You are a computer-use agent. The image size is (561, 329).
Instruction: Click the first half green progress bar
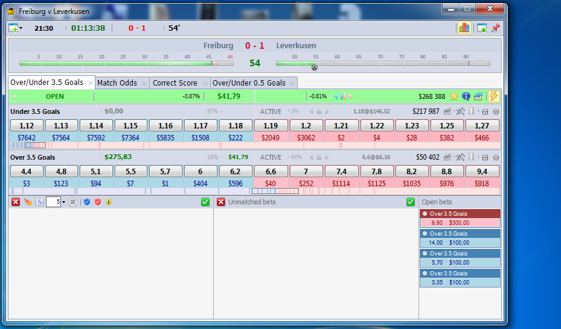115,63
